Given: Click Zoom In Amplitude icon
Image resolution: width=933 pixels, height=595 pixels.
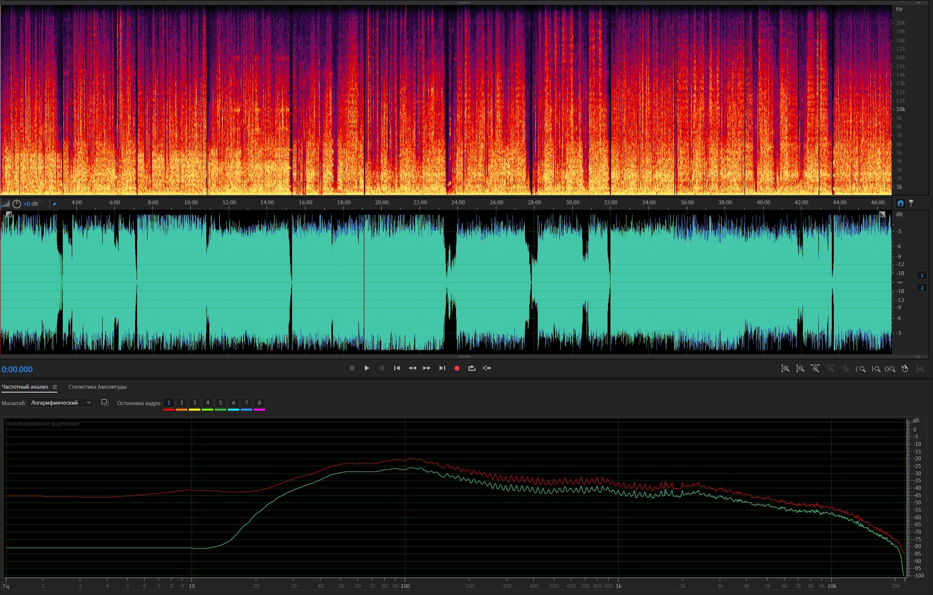Looking at the screenshot, I should pyautogui.click(x=785, y=369).
